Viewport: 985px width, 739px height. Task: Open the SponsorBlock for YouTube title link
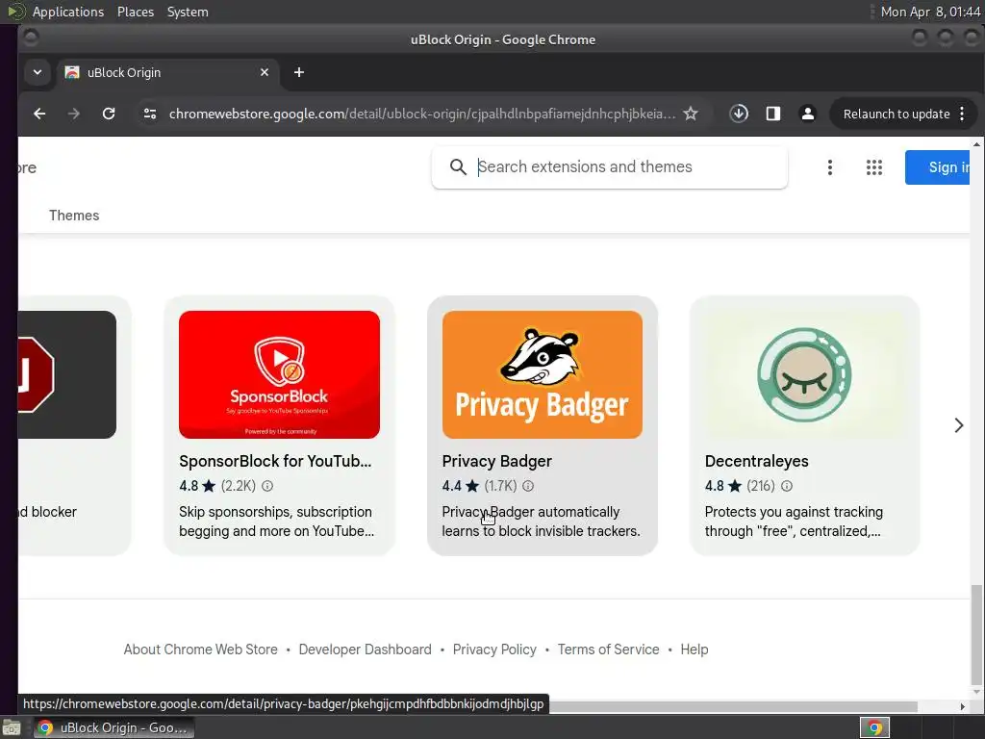[x=275, y=461]
